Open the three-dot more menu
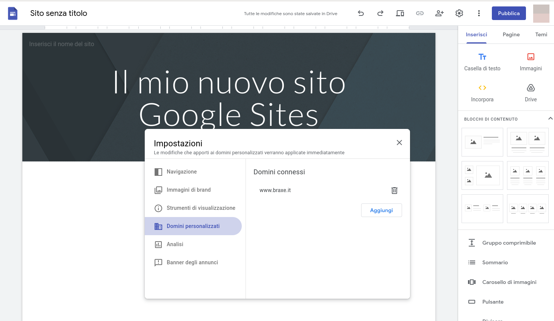The image size is (554, 321). click(479, 13)
